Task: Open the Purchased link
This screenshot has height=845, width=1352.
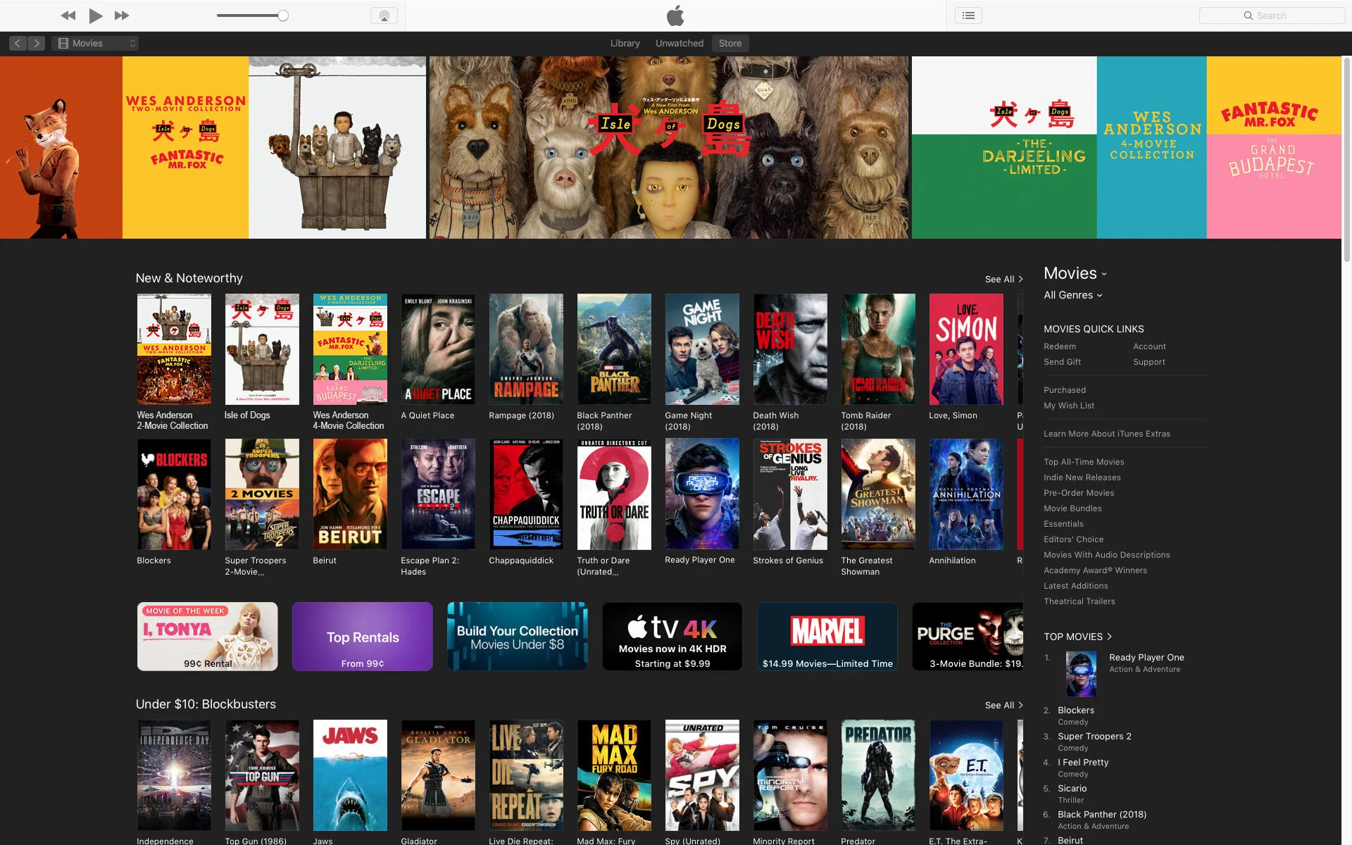Action: click(1065, 390)
